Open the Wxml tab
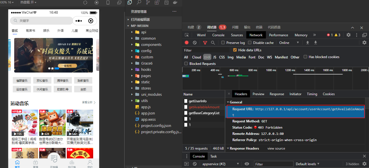 click(201, 35)
